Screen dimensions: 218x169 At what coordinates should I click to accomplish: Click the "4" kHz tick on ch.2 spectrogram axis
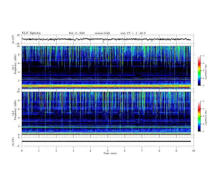[19, 118]
